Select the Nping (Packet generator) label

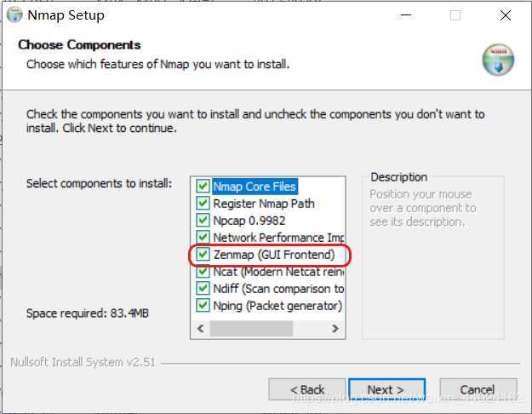pos(277,306)
